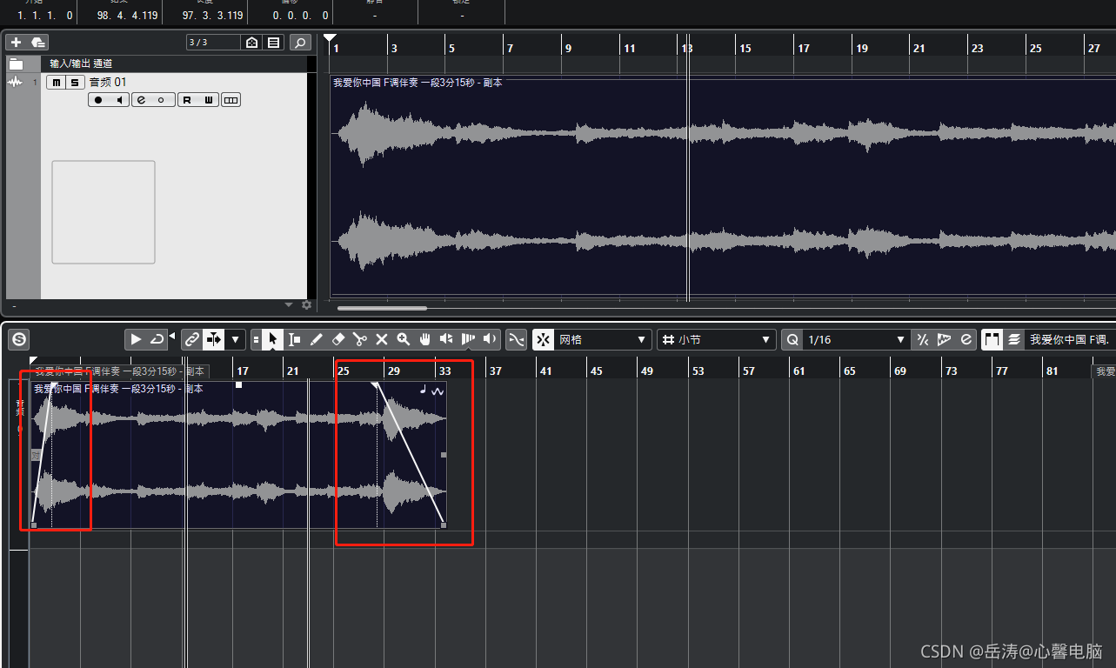
Task: Open the 网格 snap type dropdown
Action: 604,339
